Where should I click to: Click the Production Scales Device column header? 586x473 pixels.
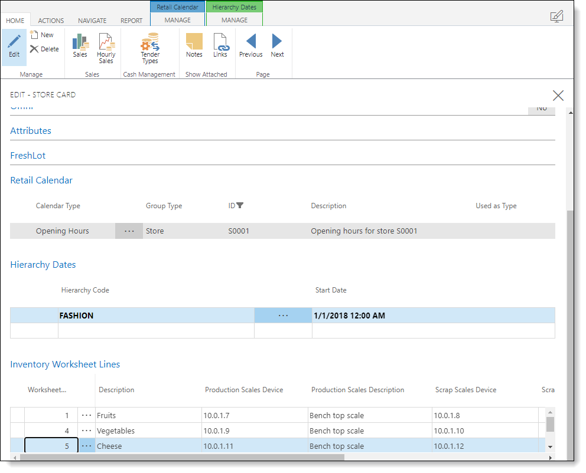244,390
